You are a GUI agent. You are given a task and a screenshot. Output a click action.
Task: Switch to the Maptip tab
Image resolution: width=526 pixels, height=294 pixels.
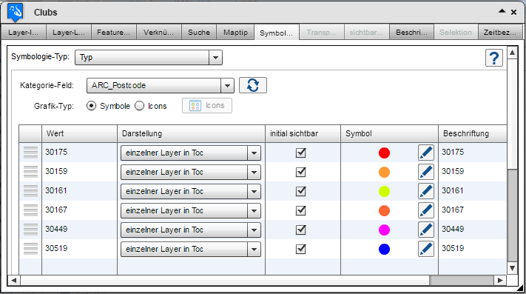point(235,33)
